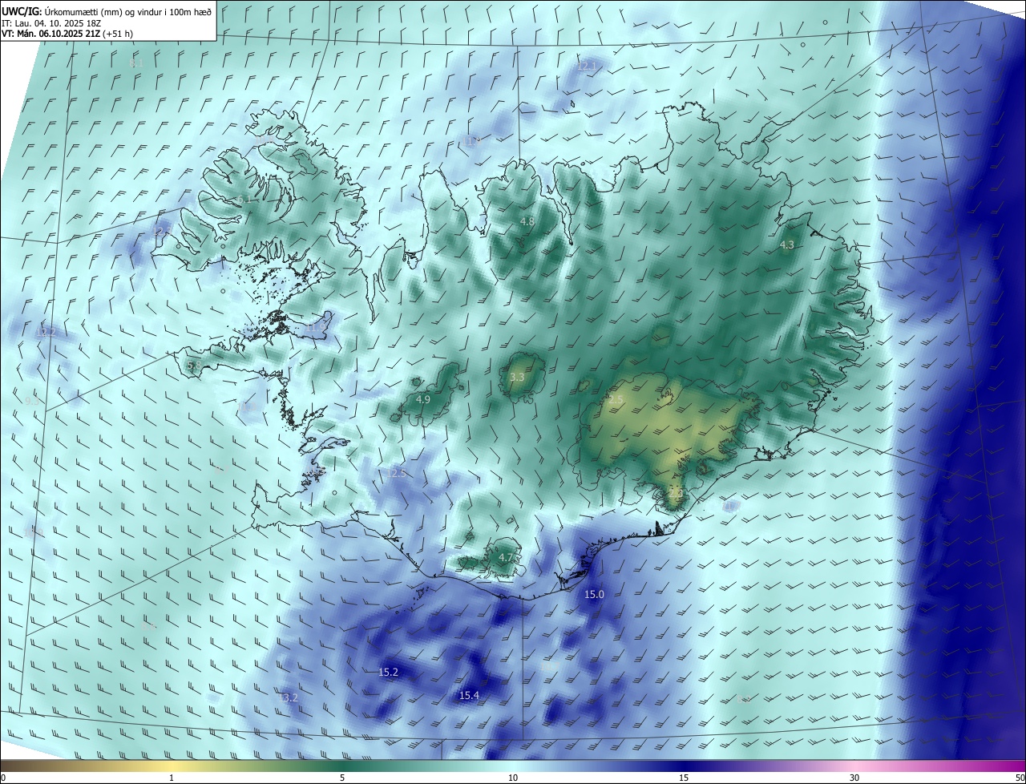1026x784 pixels.
Task: Click the 3.3 value on the glacier
Action: (517, 377)
